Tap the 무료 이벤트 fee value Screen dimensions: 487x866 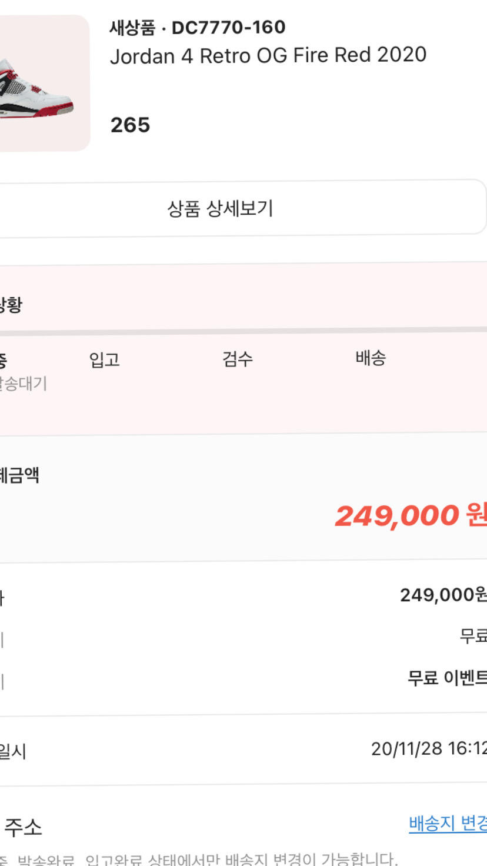click(x=447, y=678)
